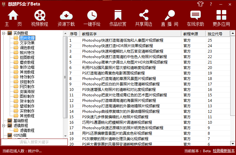Viewport: 236px width, 155px height.
Task: Select the 壁纸制作 tree item
Action: pos(27,106)
